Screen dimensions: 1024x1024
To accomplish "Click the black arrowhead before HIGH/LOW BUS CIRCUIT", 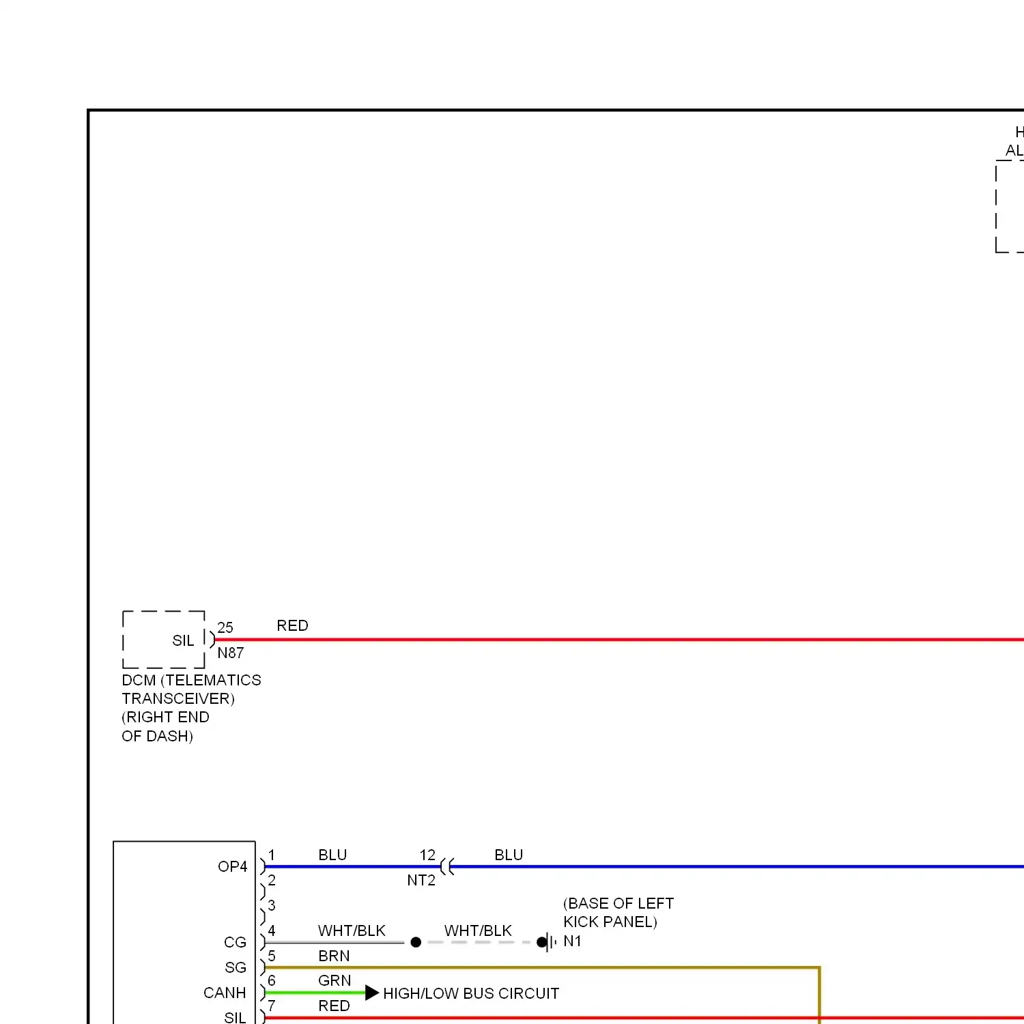I will (x=372, y=993).
